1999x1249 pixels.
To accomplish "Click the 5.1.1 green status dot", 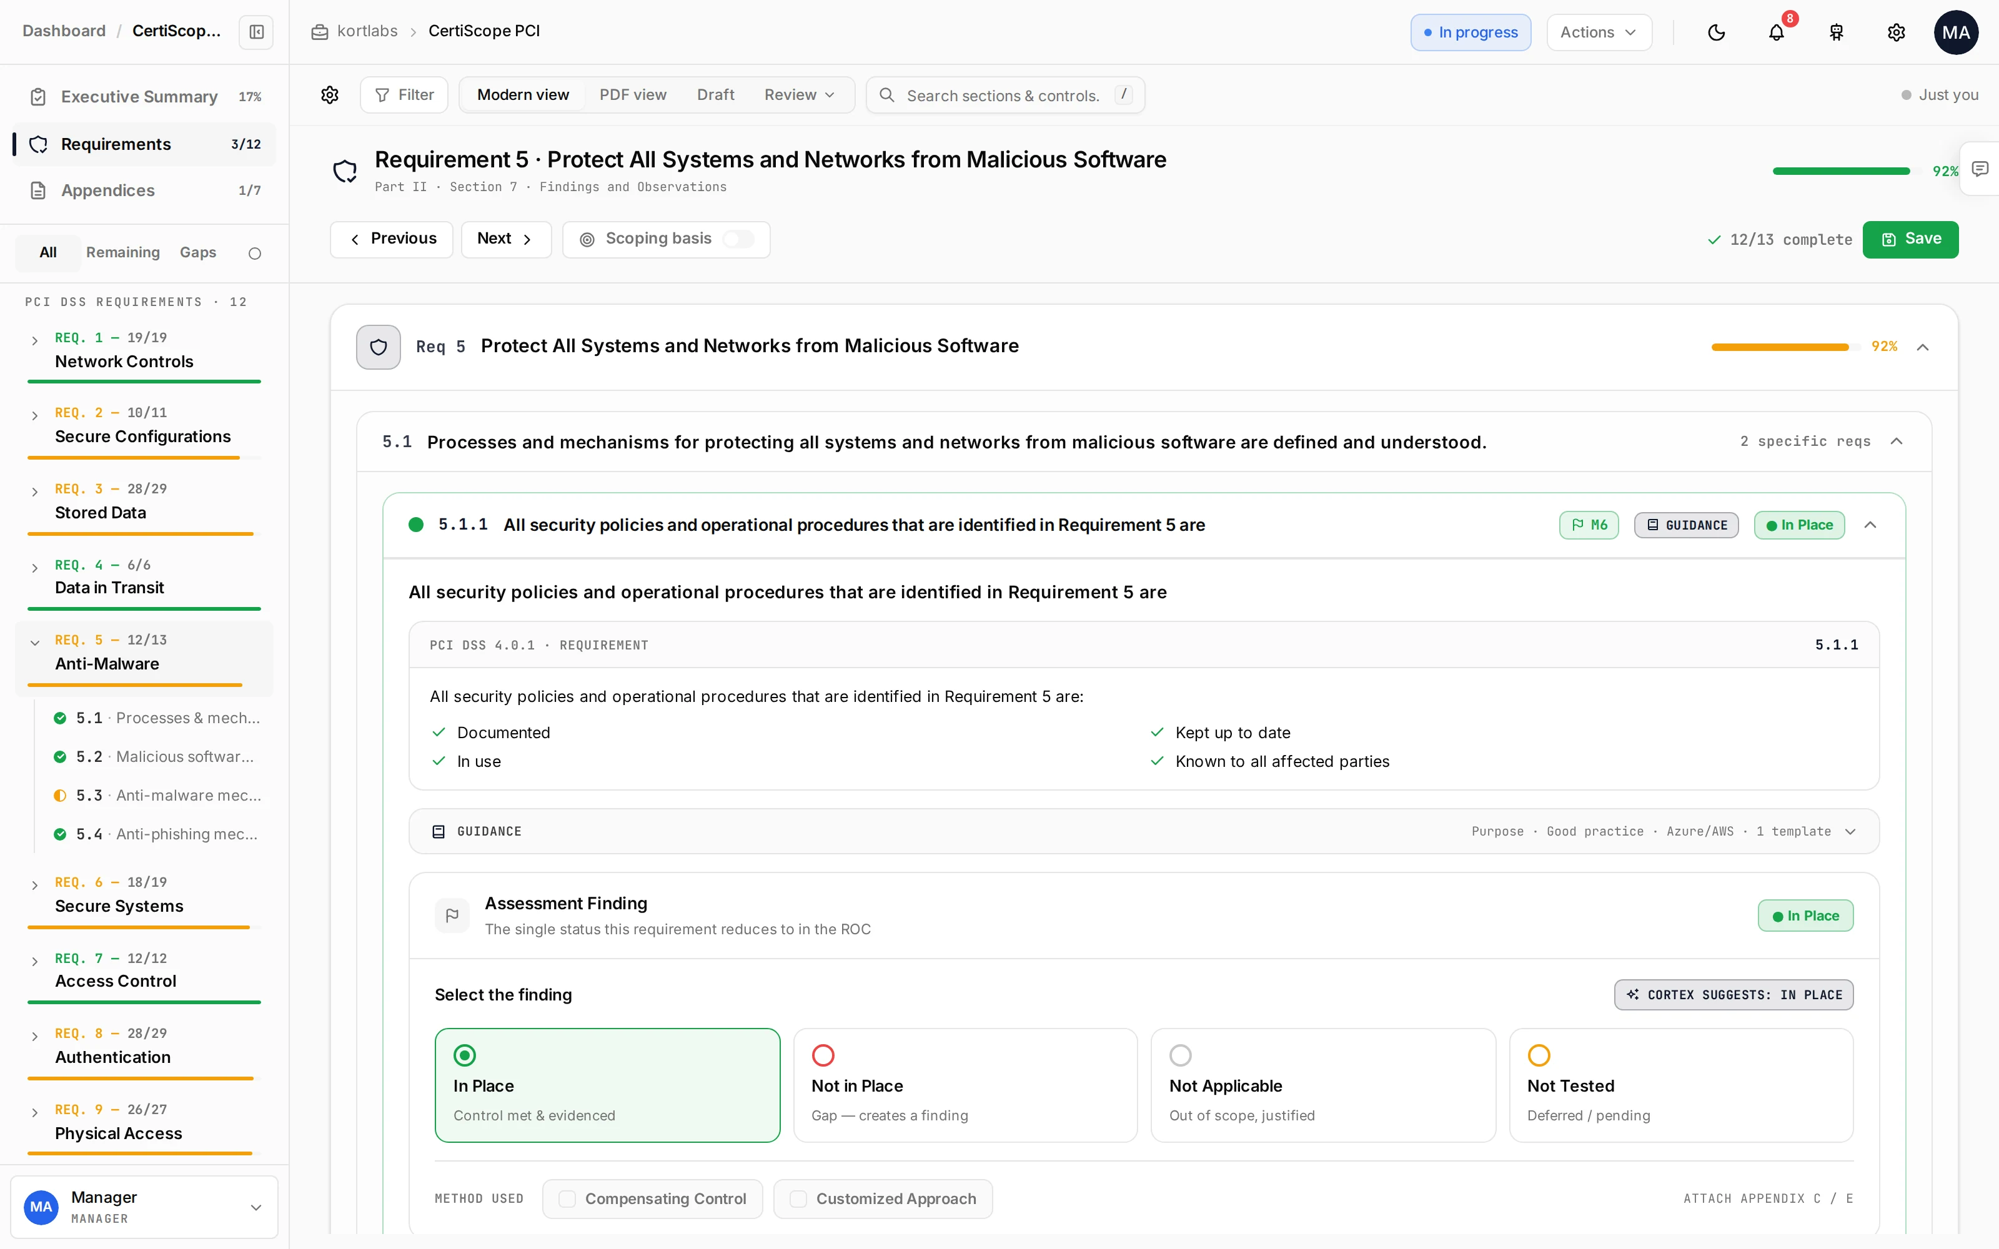I will point(416,525).
